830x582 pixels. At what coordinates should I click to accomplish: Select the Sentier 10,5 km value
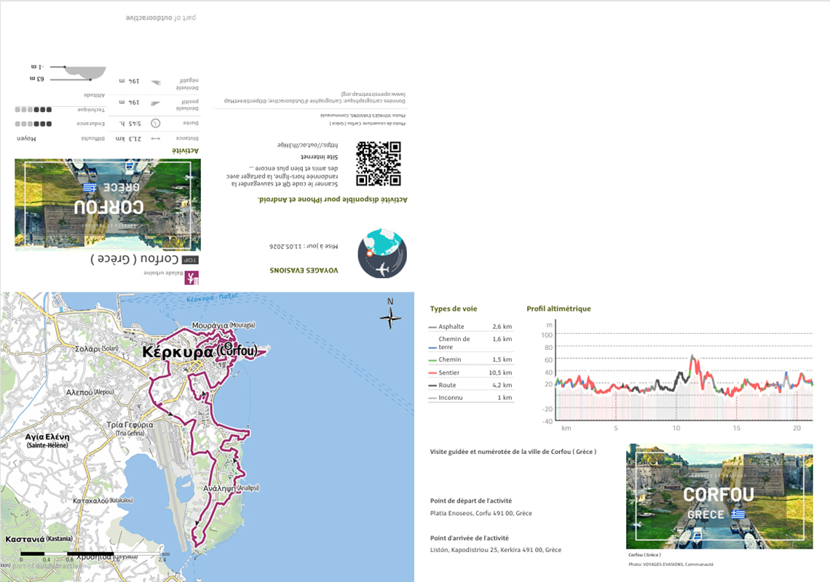click(500, 372)
